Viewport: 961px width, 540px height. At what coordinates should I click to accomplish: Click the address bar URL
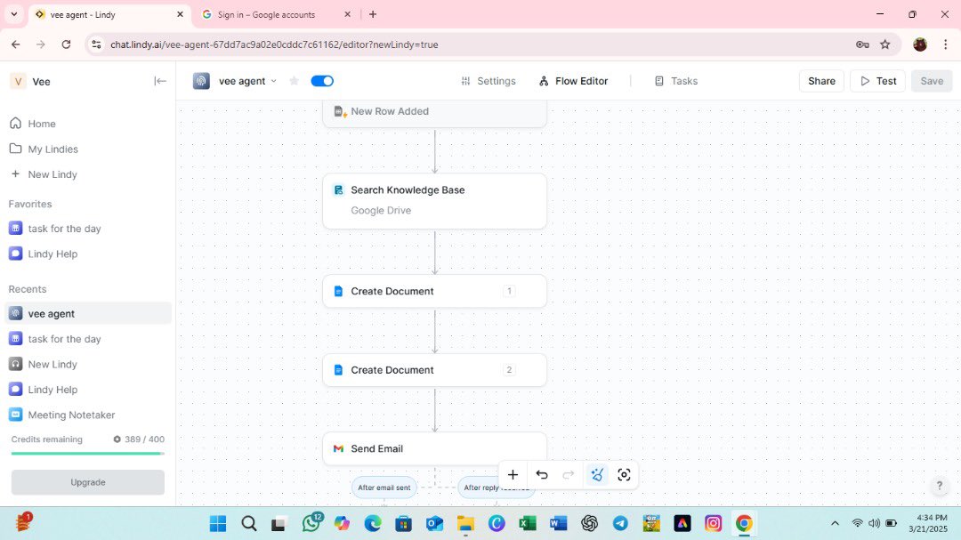(x=274, y=44)
